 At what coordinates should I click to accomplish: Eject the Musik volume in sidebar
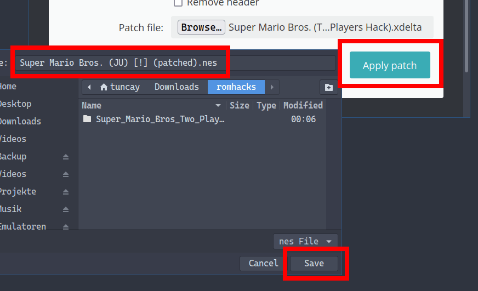(x=66, y=209)
